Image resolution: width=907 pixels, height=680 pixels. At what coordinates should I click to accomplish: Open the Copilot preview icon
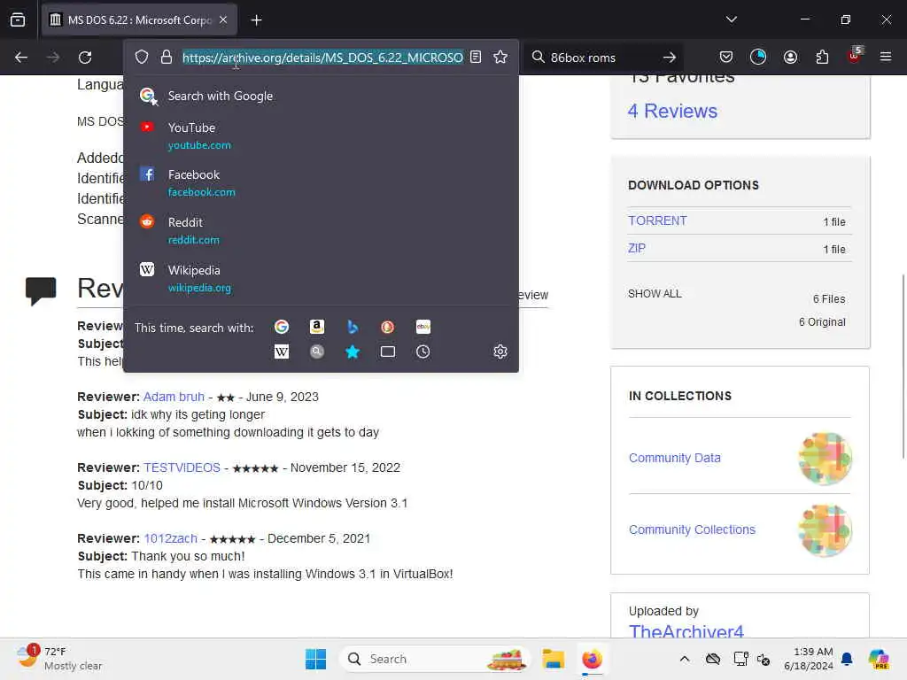click(879, 659)
